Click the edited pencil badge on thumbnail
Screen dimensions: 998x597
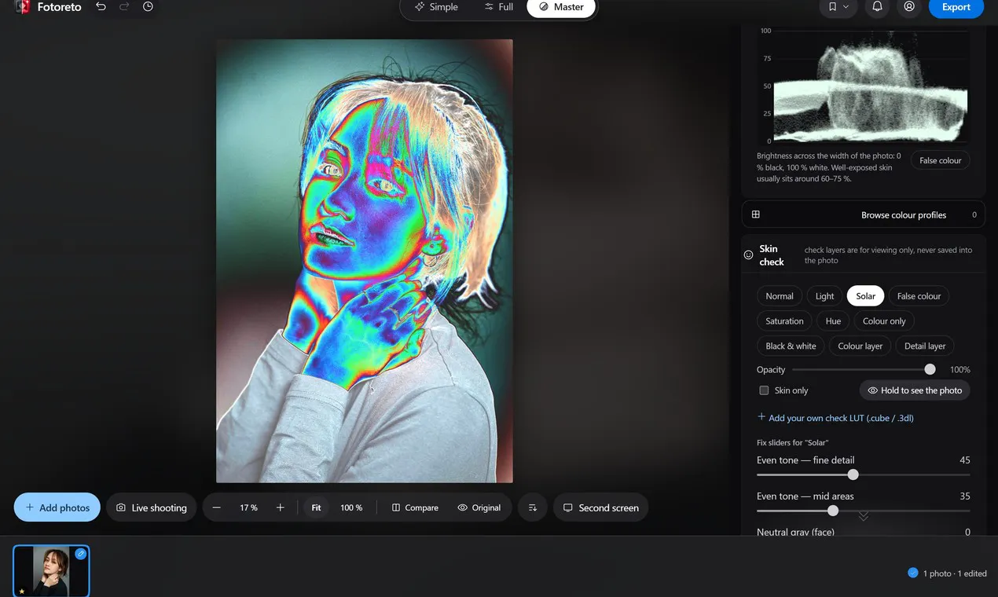pyautogui.click(x=81, y=554)
